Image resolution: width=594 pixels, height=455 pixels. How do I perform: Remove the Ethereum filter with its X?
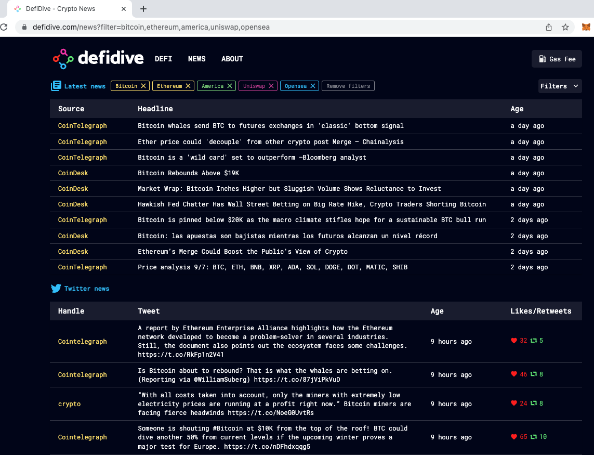coord(188,86)
